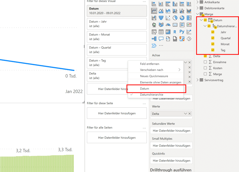
Task: Select the multi-row card visual
Action: pos(182,25)
